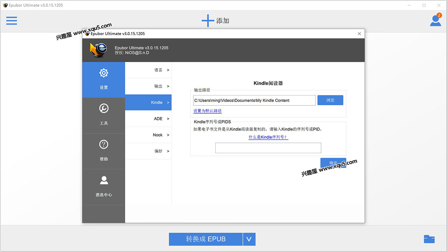Focus the Kindle output path field
Screen dimensions: 447x252
coord(254,100)
